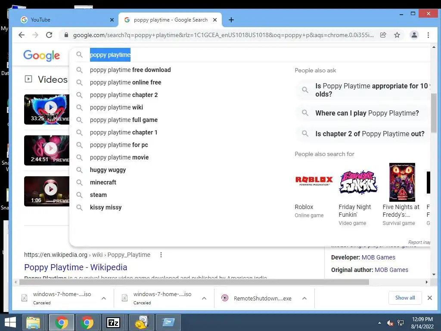
Task: Click the scroll down arrow of page
Action: [x=434, y=275]
